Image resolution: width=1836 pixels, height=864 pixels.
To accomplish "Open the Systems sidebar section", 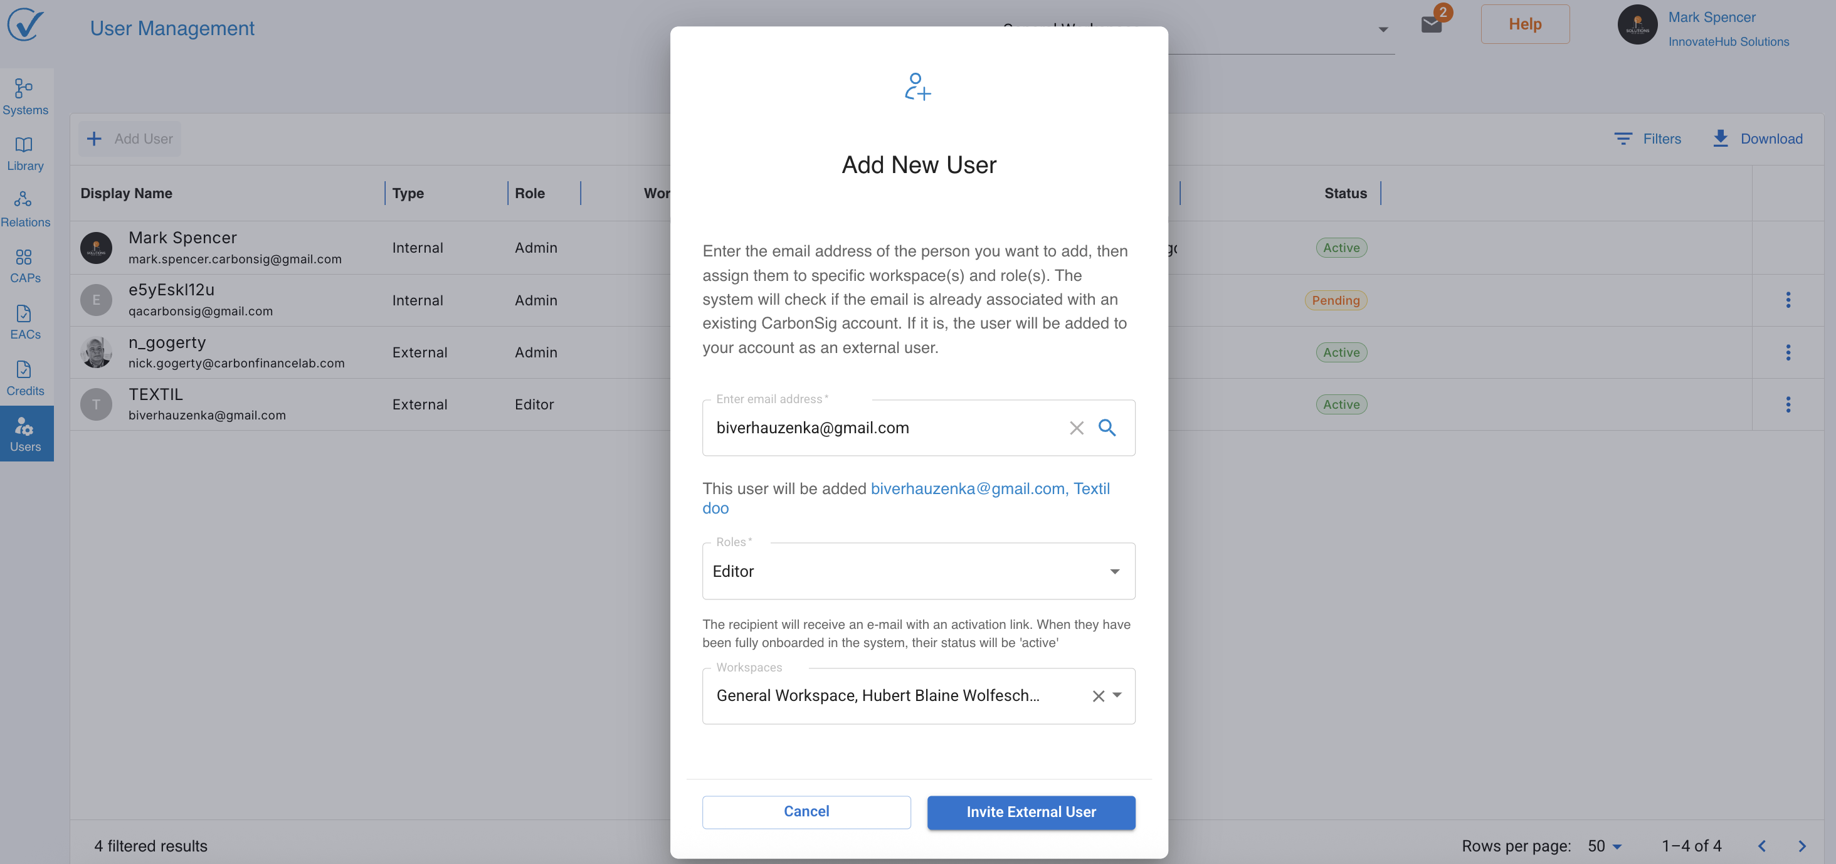I will (25, 96).
